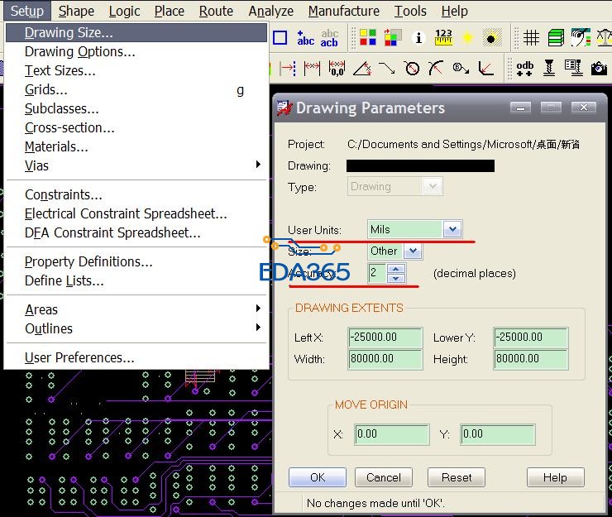The height and width of the screenshot is (517, 612).
Task: Click the odb++ export icon
Action: pos(524,69)
